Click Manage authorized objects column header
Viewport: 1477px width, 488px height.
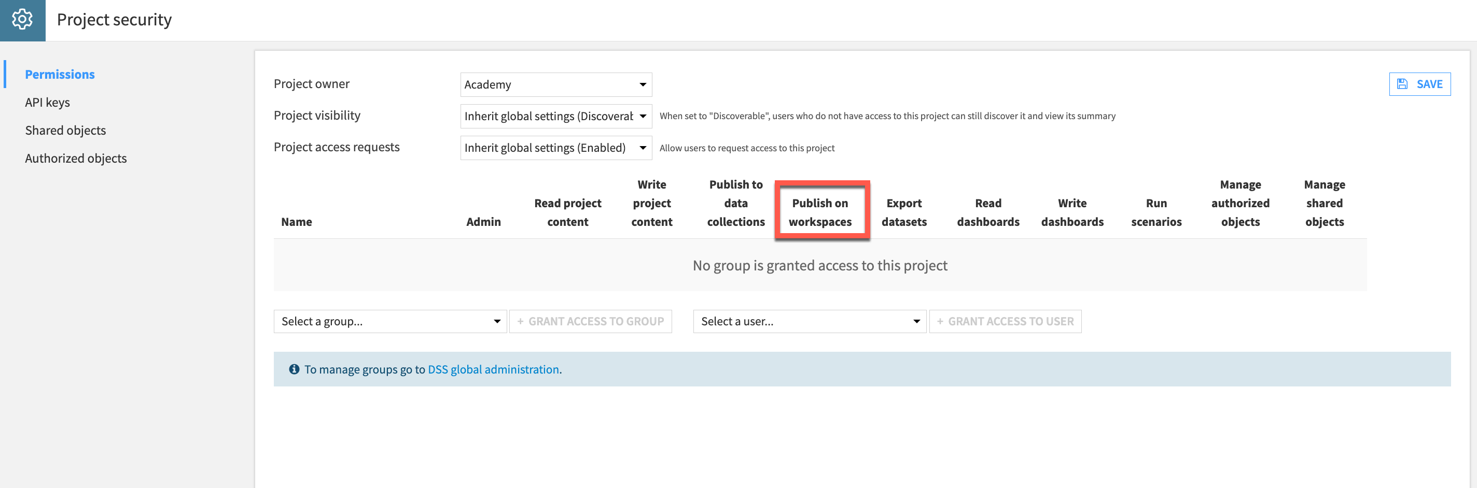1240,203
